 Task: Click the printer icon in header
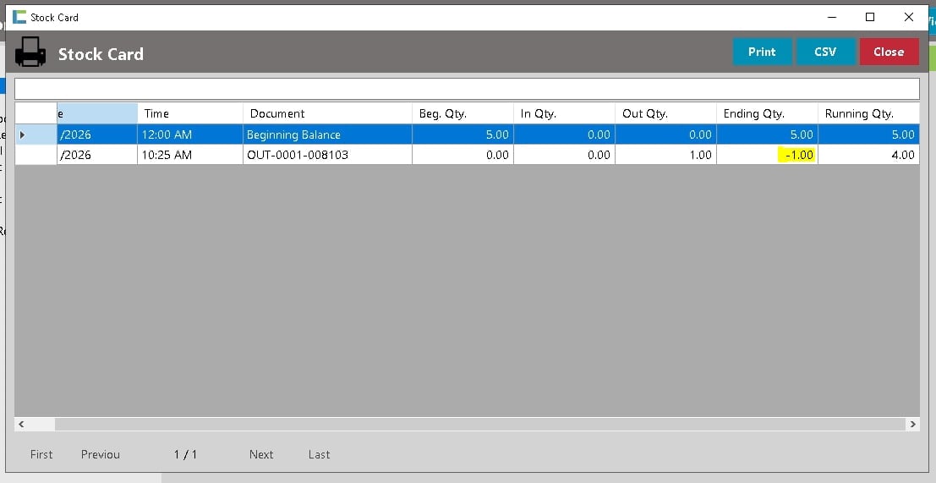[31, 52]
